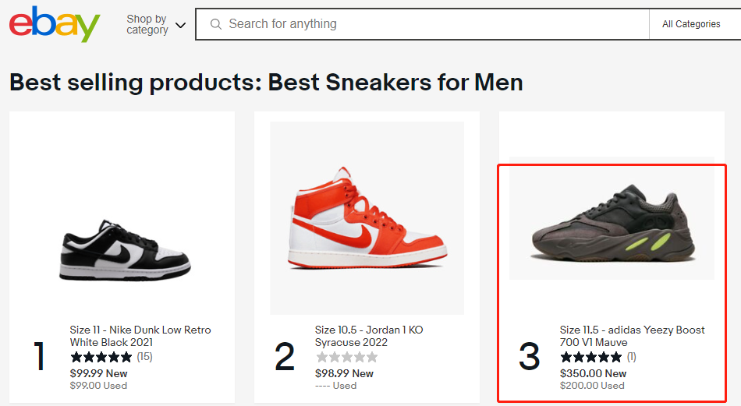Click the search magnifier icon
Screen dimensions: 741x406
click(x=216, y=24)
